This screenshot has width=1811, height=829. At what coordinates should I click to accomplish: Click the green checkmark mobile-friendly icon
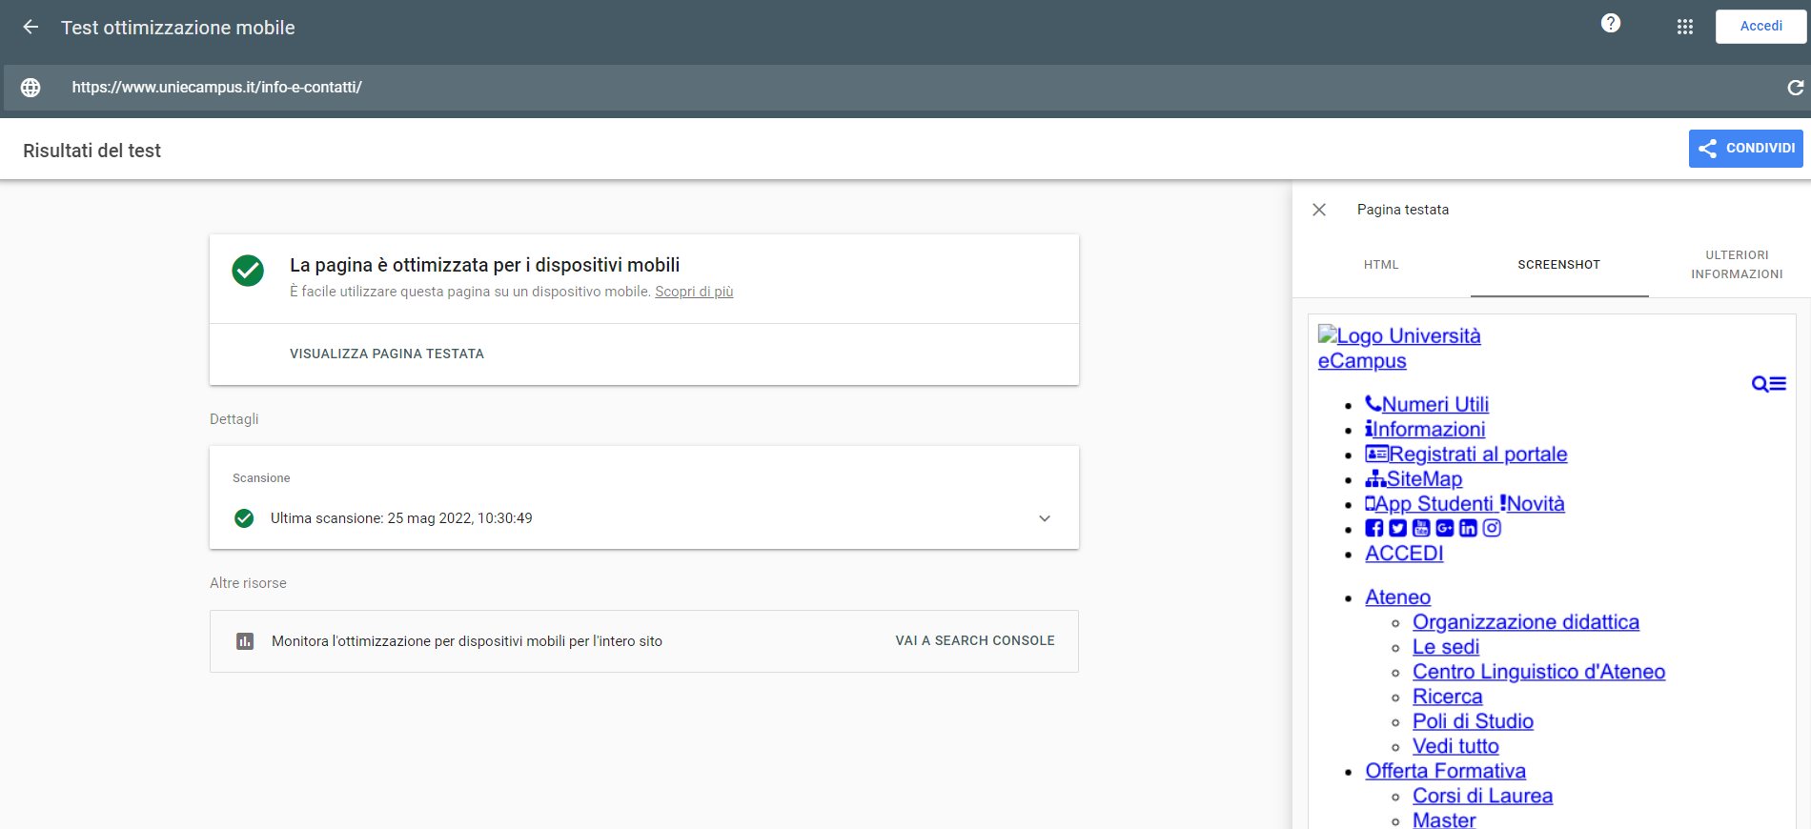click(248, 271)
